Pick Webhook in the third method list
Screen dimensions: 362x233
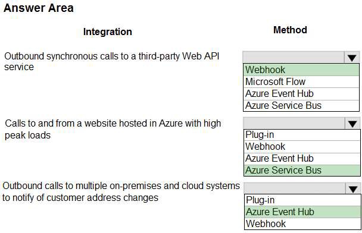click(x=302, y=223)
